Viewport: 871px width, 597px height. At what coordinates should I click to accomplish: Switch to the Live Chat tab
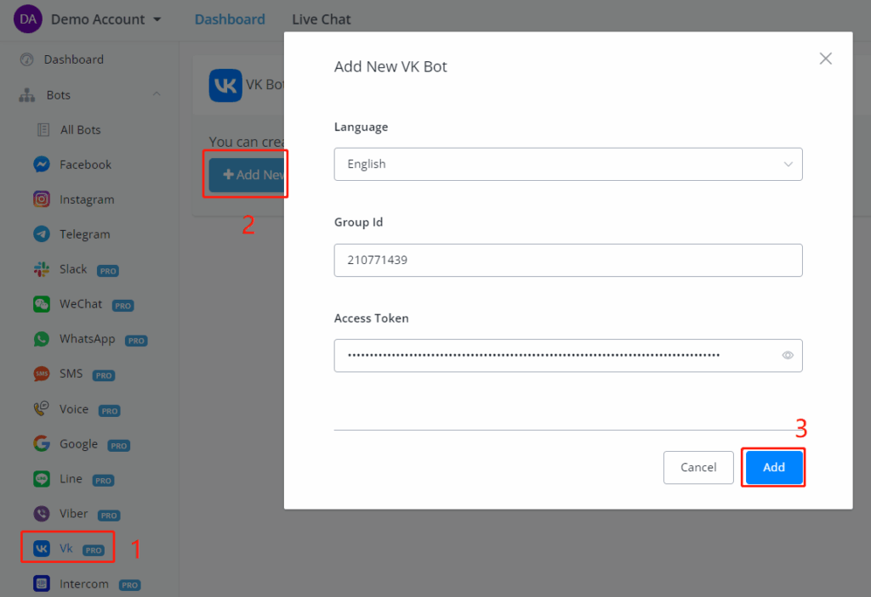321,19
